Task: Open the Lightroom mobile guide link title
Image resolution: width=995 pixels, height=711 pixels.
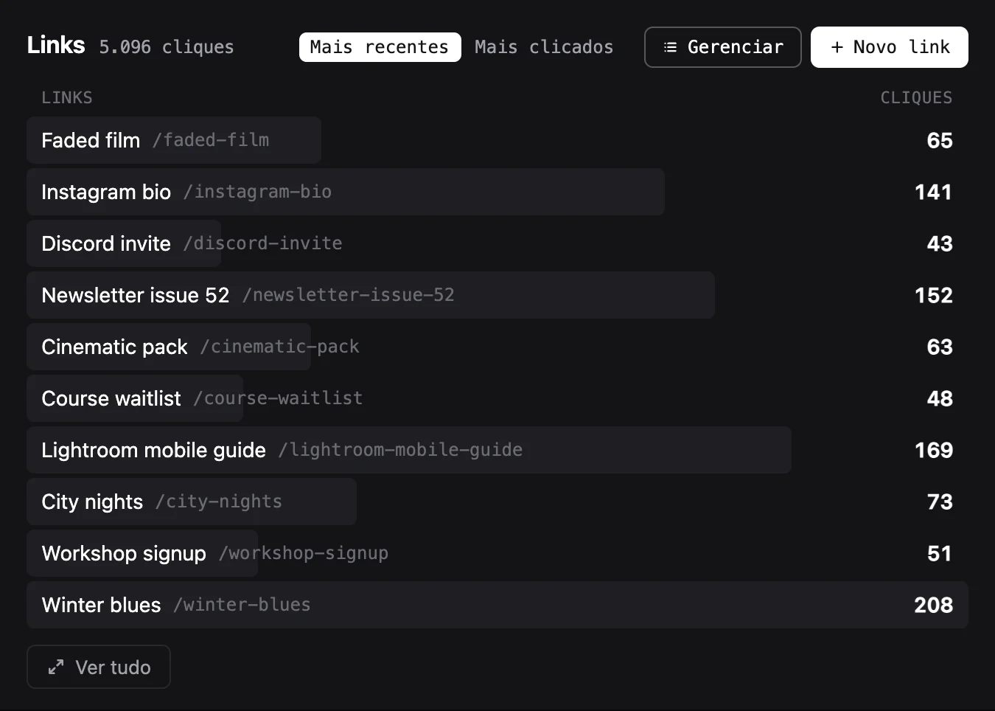Action: (x=154, y=450)
